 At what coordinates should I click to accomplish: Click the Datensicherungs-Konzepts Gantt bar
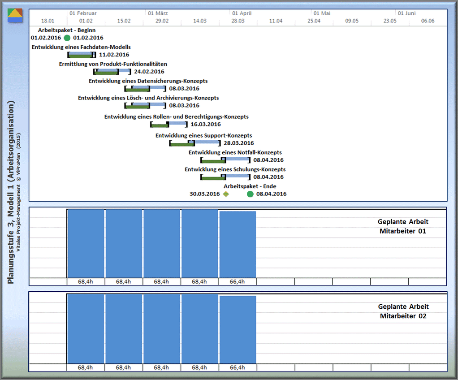point(145,88)
